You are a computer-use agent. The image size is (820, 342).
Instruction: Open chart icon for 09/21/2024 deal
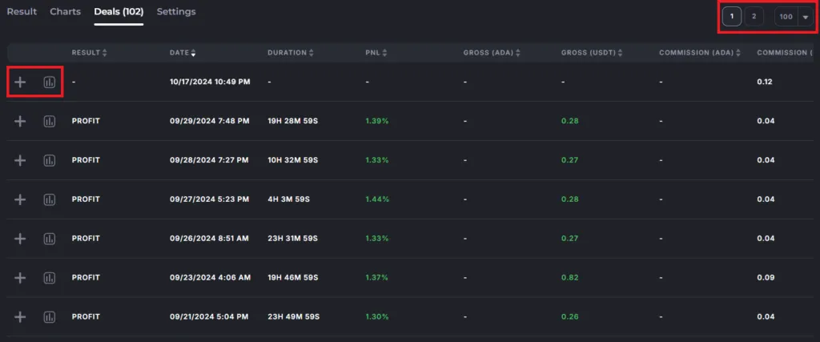click(50, 317)
